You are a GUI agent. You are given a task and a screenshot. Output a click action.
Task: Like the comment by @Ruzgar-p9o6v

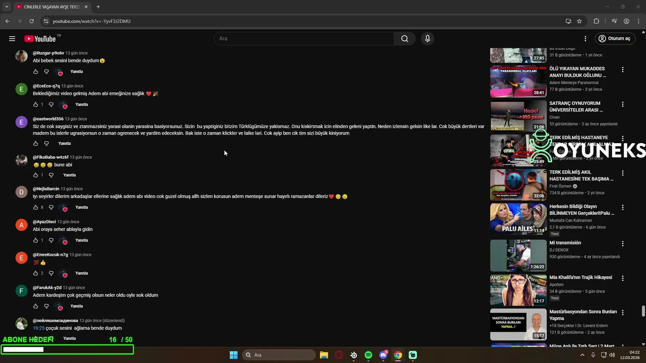point(35,72)
